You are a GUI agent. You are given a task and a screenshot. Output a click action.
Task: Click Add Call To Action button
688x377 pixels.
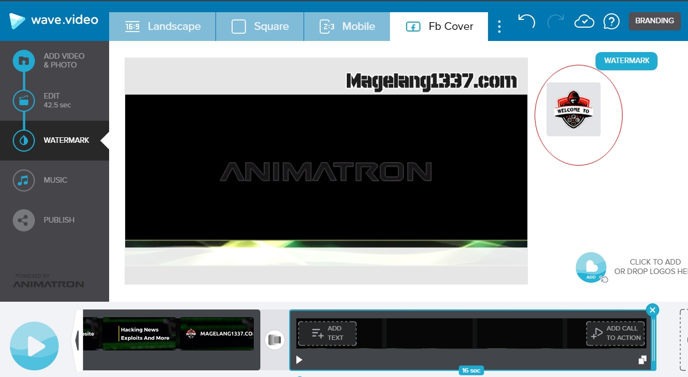point(616,333)
